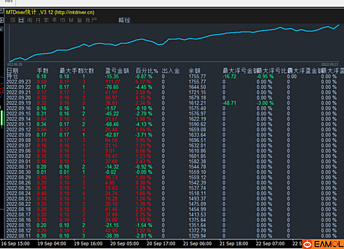Viewport: 344px width, 249px height.
Task: Click the M tab in the statistics toolbar
Action: click(71, 20)
